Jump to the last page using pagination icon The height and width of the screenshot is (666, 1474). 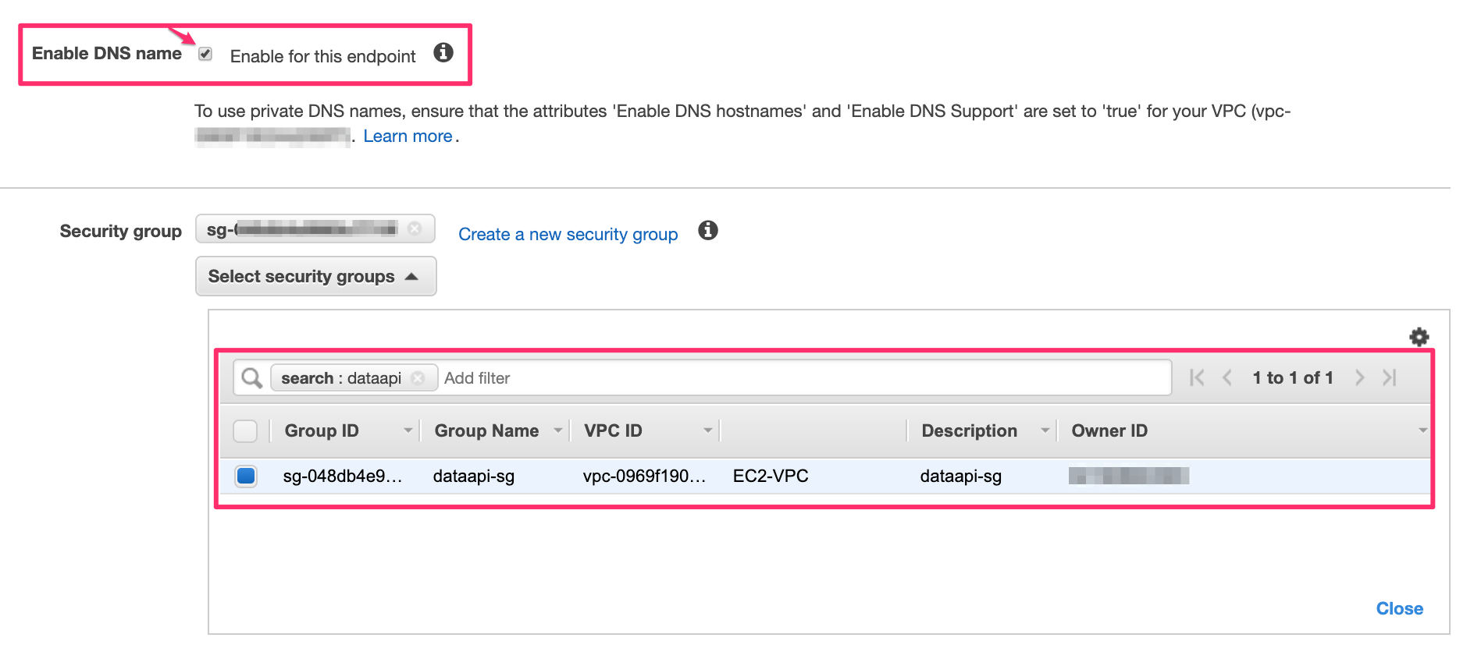point(1390,377)
